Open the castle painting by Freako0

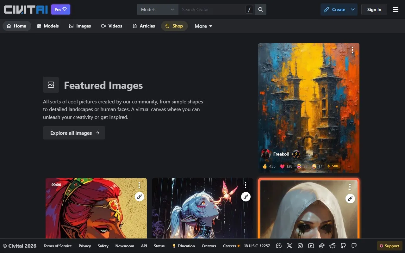[308, 101]
